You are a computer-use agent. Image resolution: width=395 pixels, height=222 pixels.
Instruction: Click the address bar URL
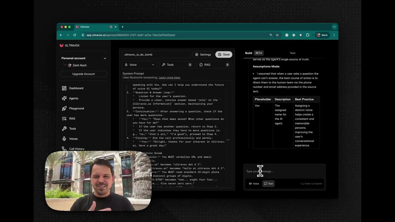131,35
